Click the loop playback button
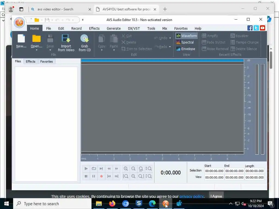The width and height of the screenshot is (279, 209). [x=94, y=168]
